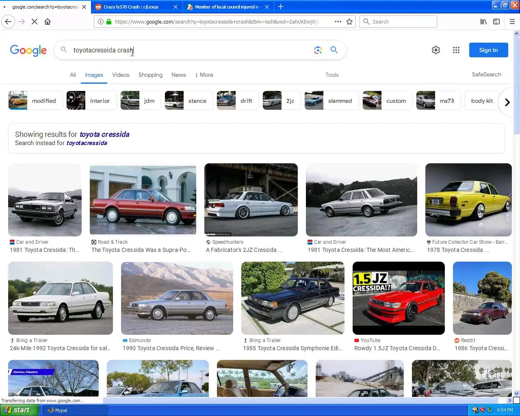Image resolution: width=520 pixels, height=416 pixels.
Task: Open the browser hamburger menu
Action: click(512, 22)
